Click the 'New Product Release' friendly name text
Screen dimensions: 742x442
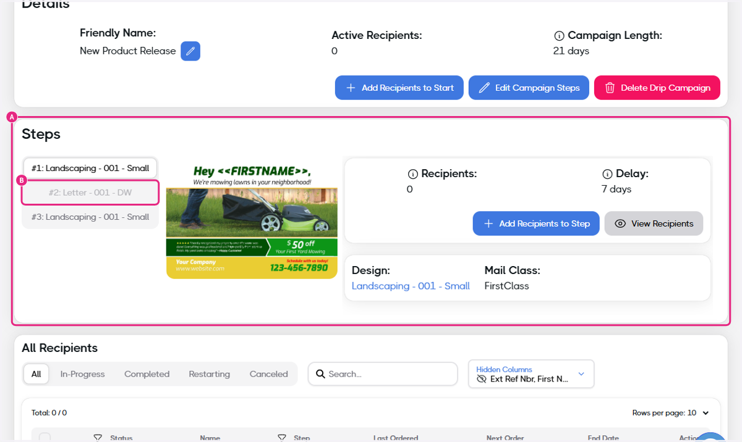point(128,51)
